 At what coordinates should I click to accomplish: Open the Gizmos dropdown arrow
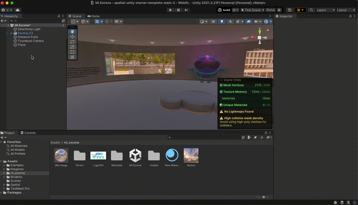click(271, 22)
